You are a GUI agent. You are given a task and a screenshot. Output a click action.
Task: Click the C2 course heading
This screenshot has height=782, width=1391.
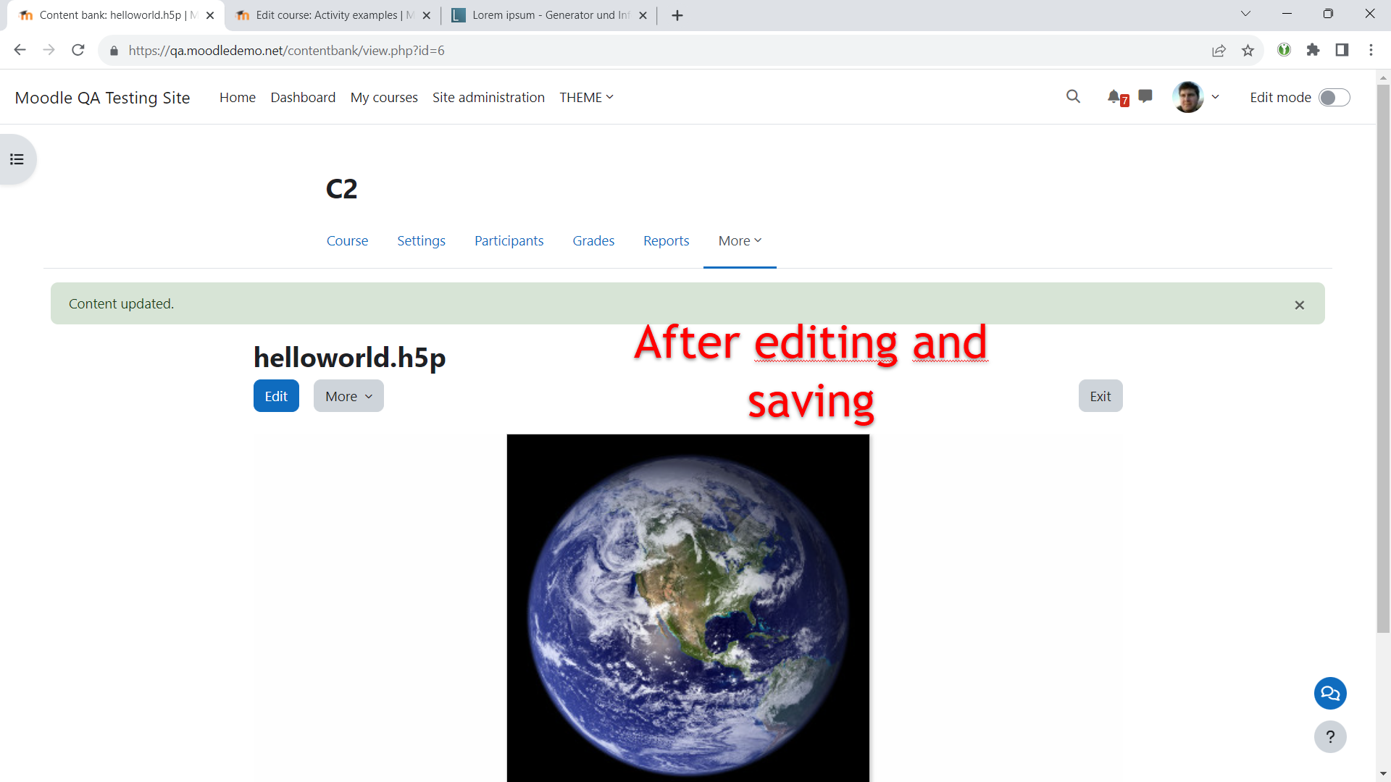(x=342, y=189)
